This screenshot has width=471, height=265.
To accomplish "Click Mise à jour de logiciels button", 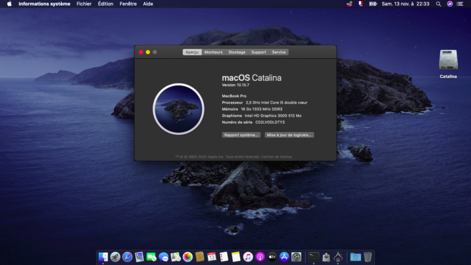I will pyautogui.click(x=289, y=135).
